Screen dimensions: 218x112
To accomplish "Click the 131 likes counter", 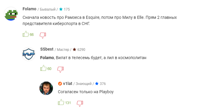I will point(68,103).
